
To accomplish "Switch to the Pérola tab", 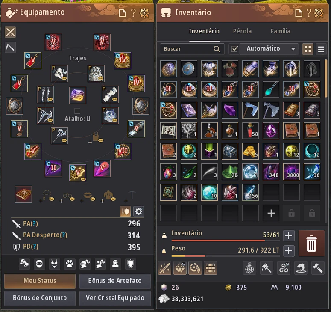I will tap(242, 31).
